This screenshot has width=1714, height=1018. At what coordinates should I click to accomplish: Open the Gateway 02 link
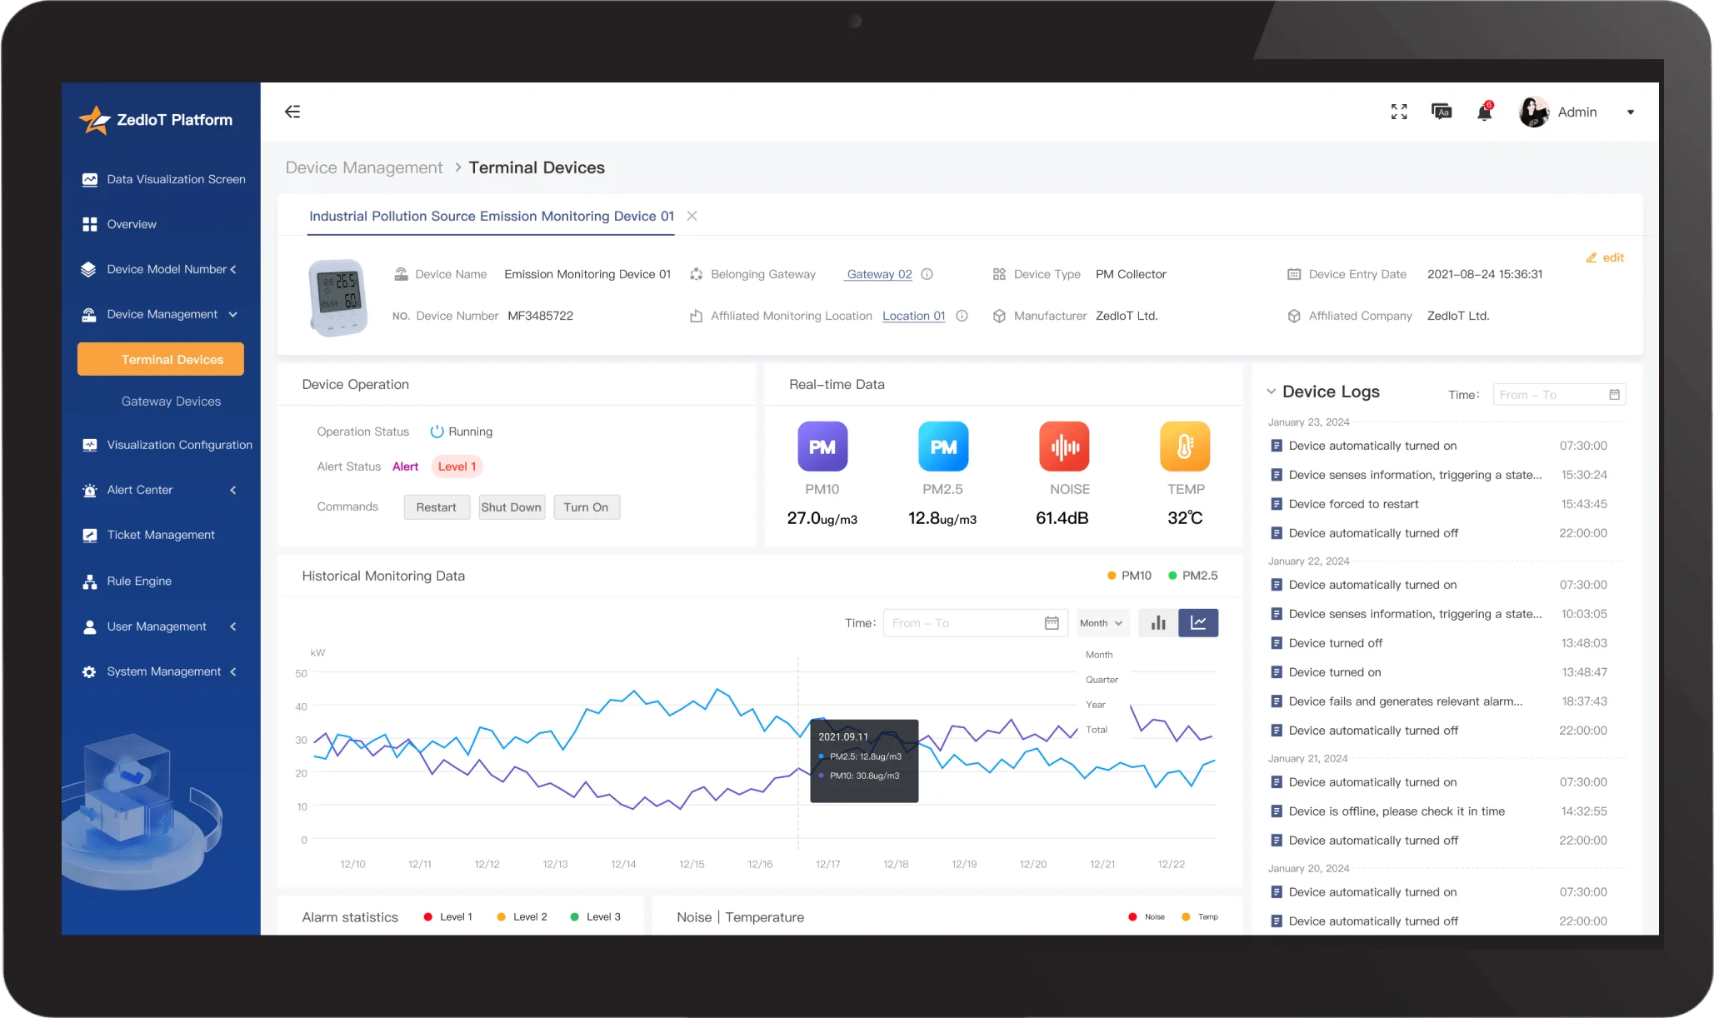point(877,274)
